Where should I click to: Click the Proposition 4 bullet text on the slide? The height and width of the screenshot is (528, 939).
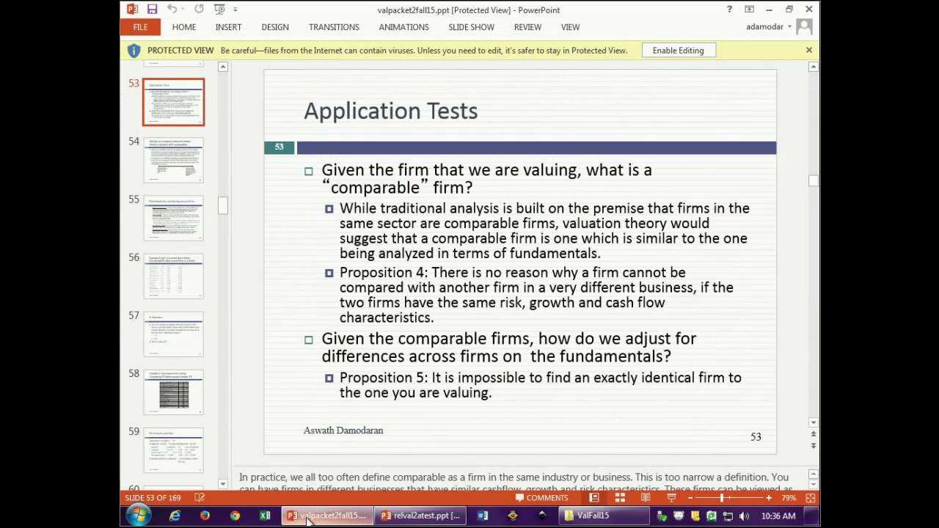[536, 295]
